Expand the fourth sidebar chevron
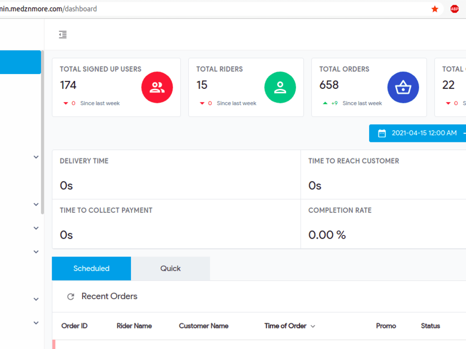Viewport: 466px width, 349px height. [36, 252]
